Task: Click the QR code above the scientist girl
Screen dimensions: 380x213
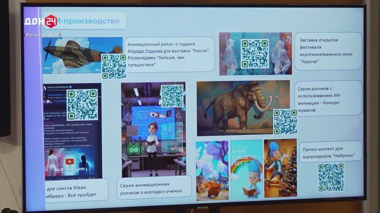Action: coord(172,96)
